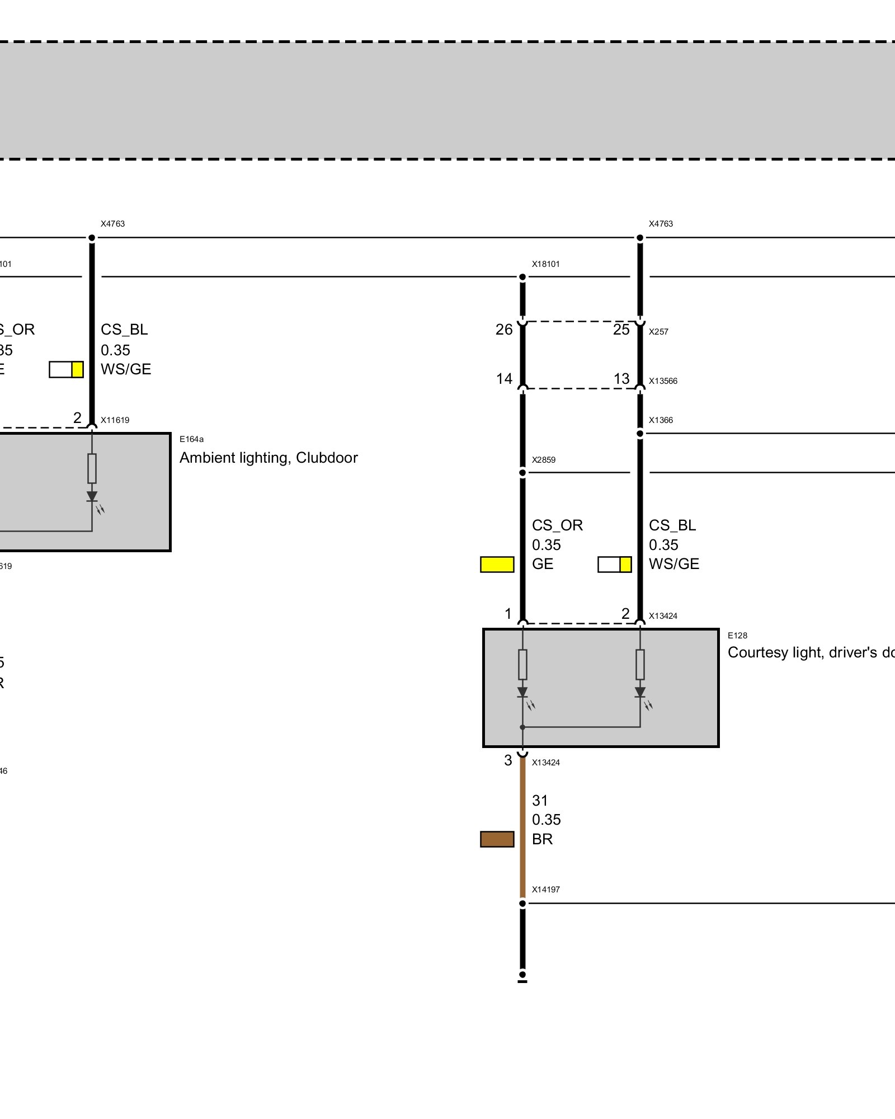The image size is (895, 1119).
Task: Select white/yellow swatch beside Courtesy light CS_BL wire
Action: 615,565
